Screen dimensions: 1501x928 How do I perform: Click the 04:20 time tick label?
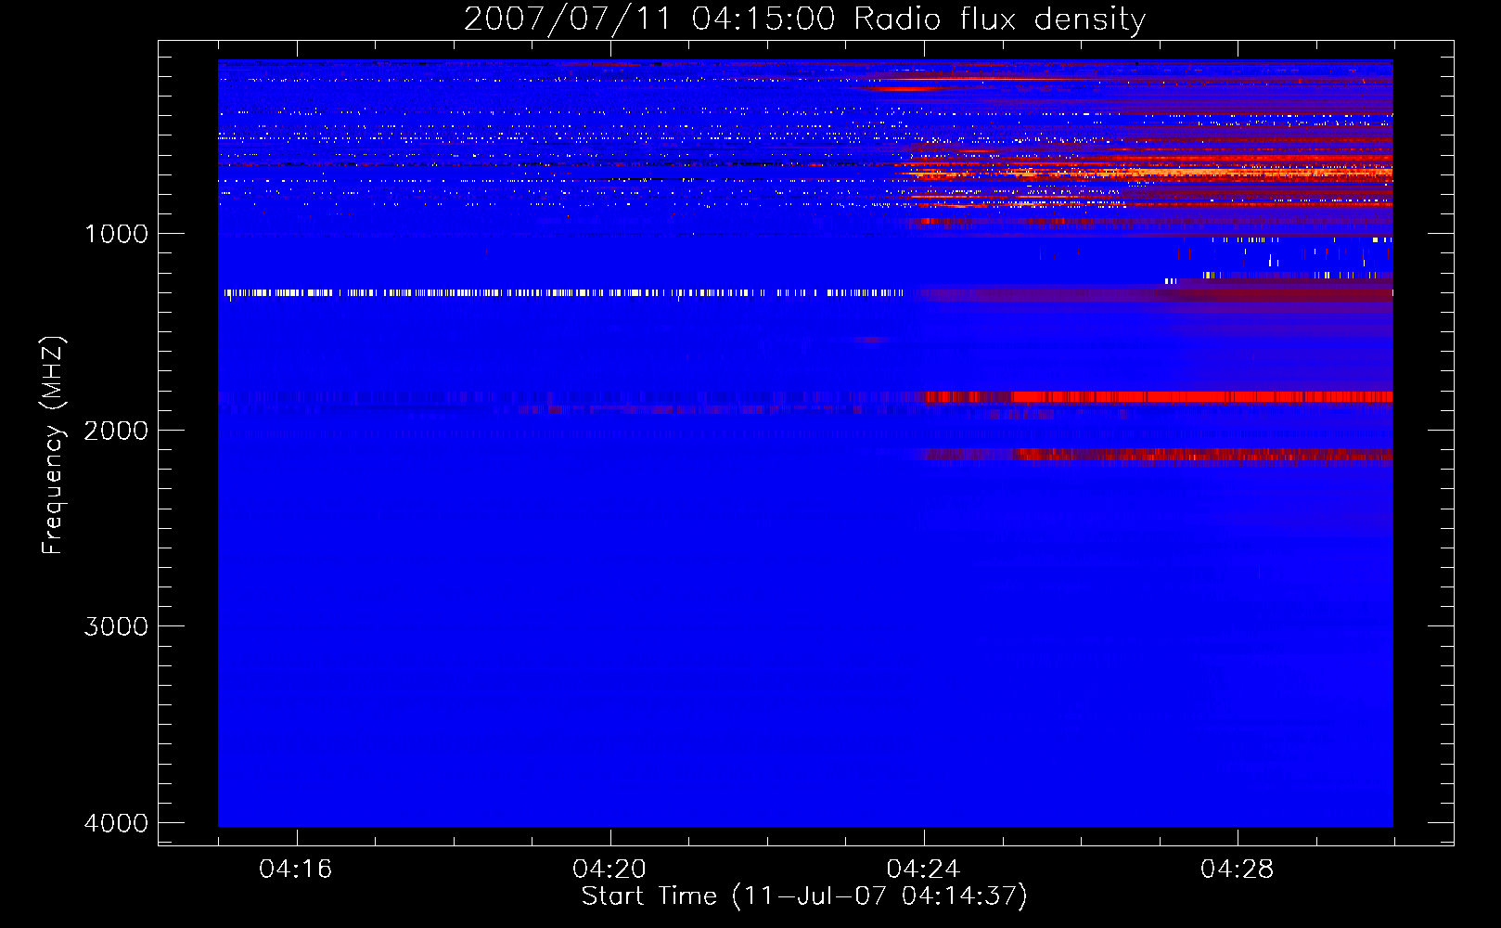tap(609, 870)
